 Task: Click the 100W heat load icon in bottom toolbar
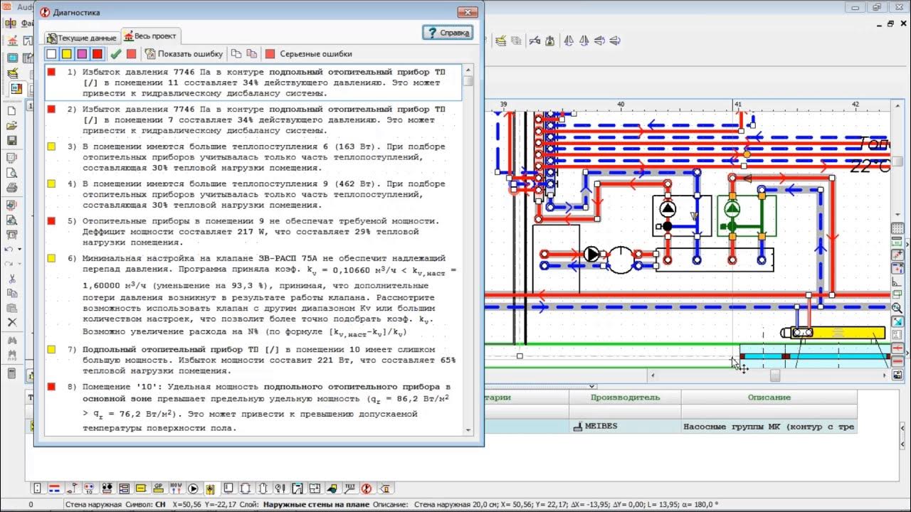click(x=175, y=489)
